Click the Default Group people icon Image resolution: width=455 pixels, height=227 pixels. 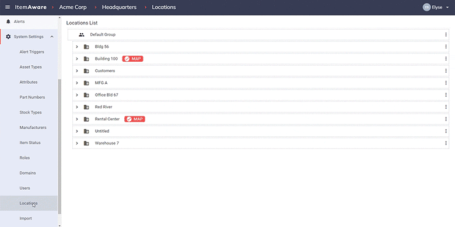82,34
